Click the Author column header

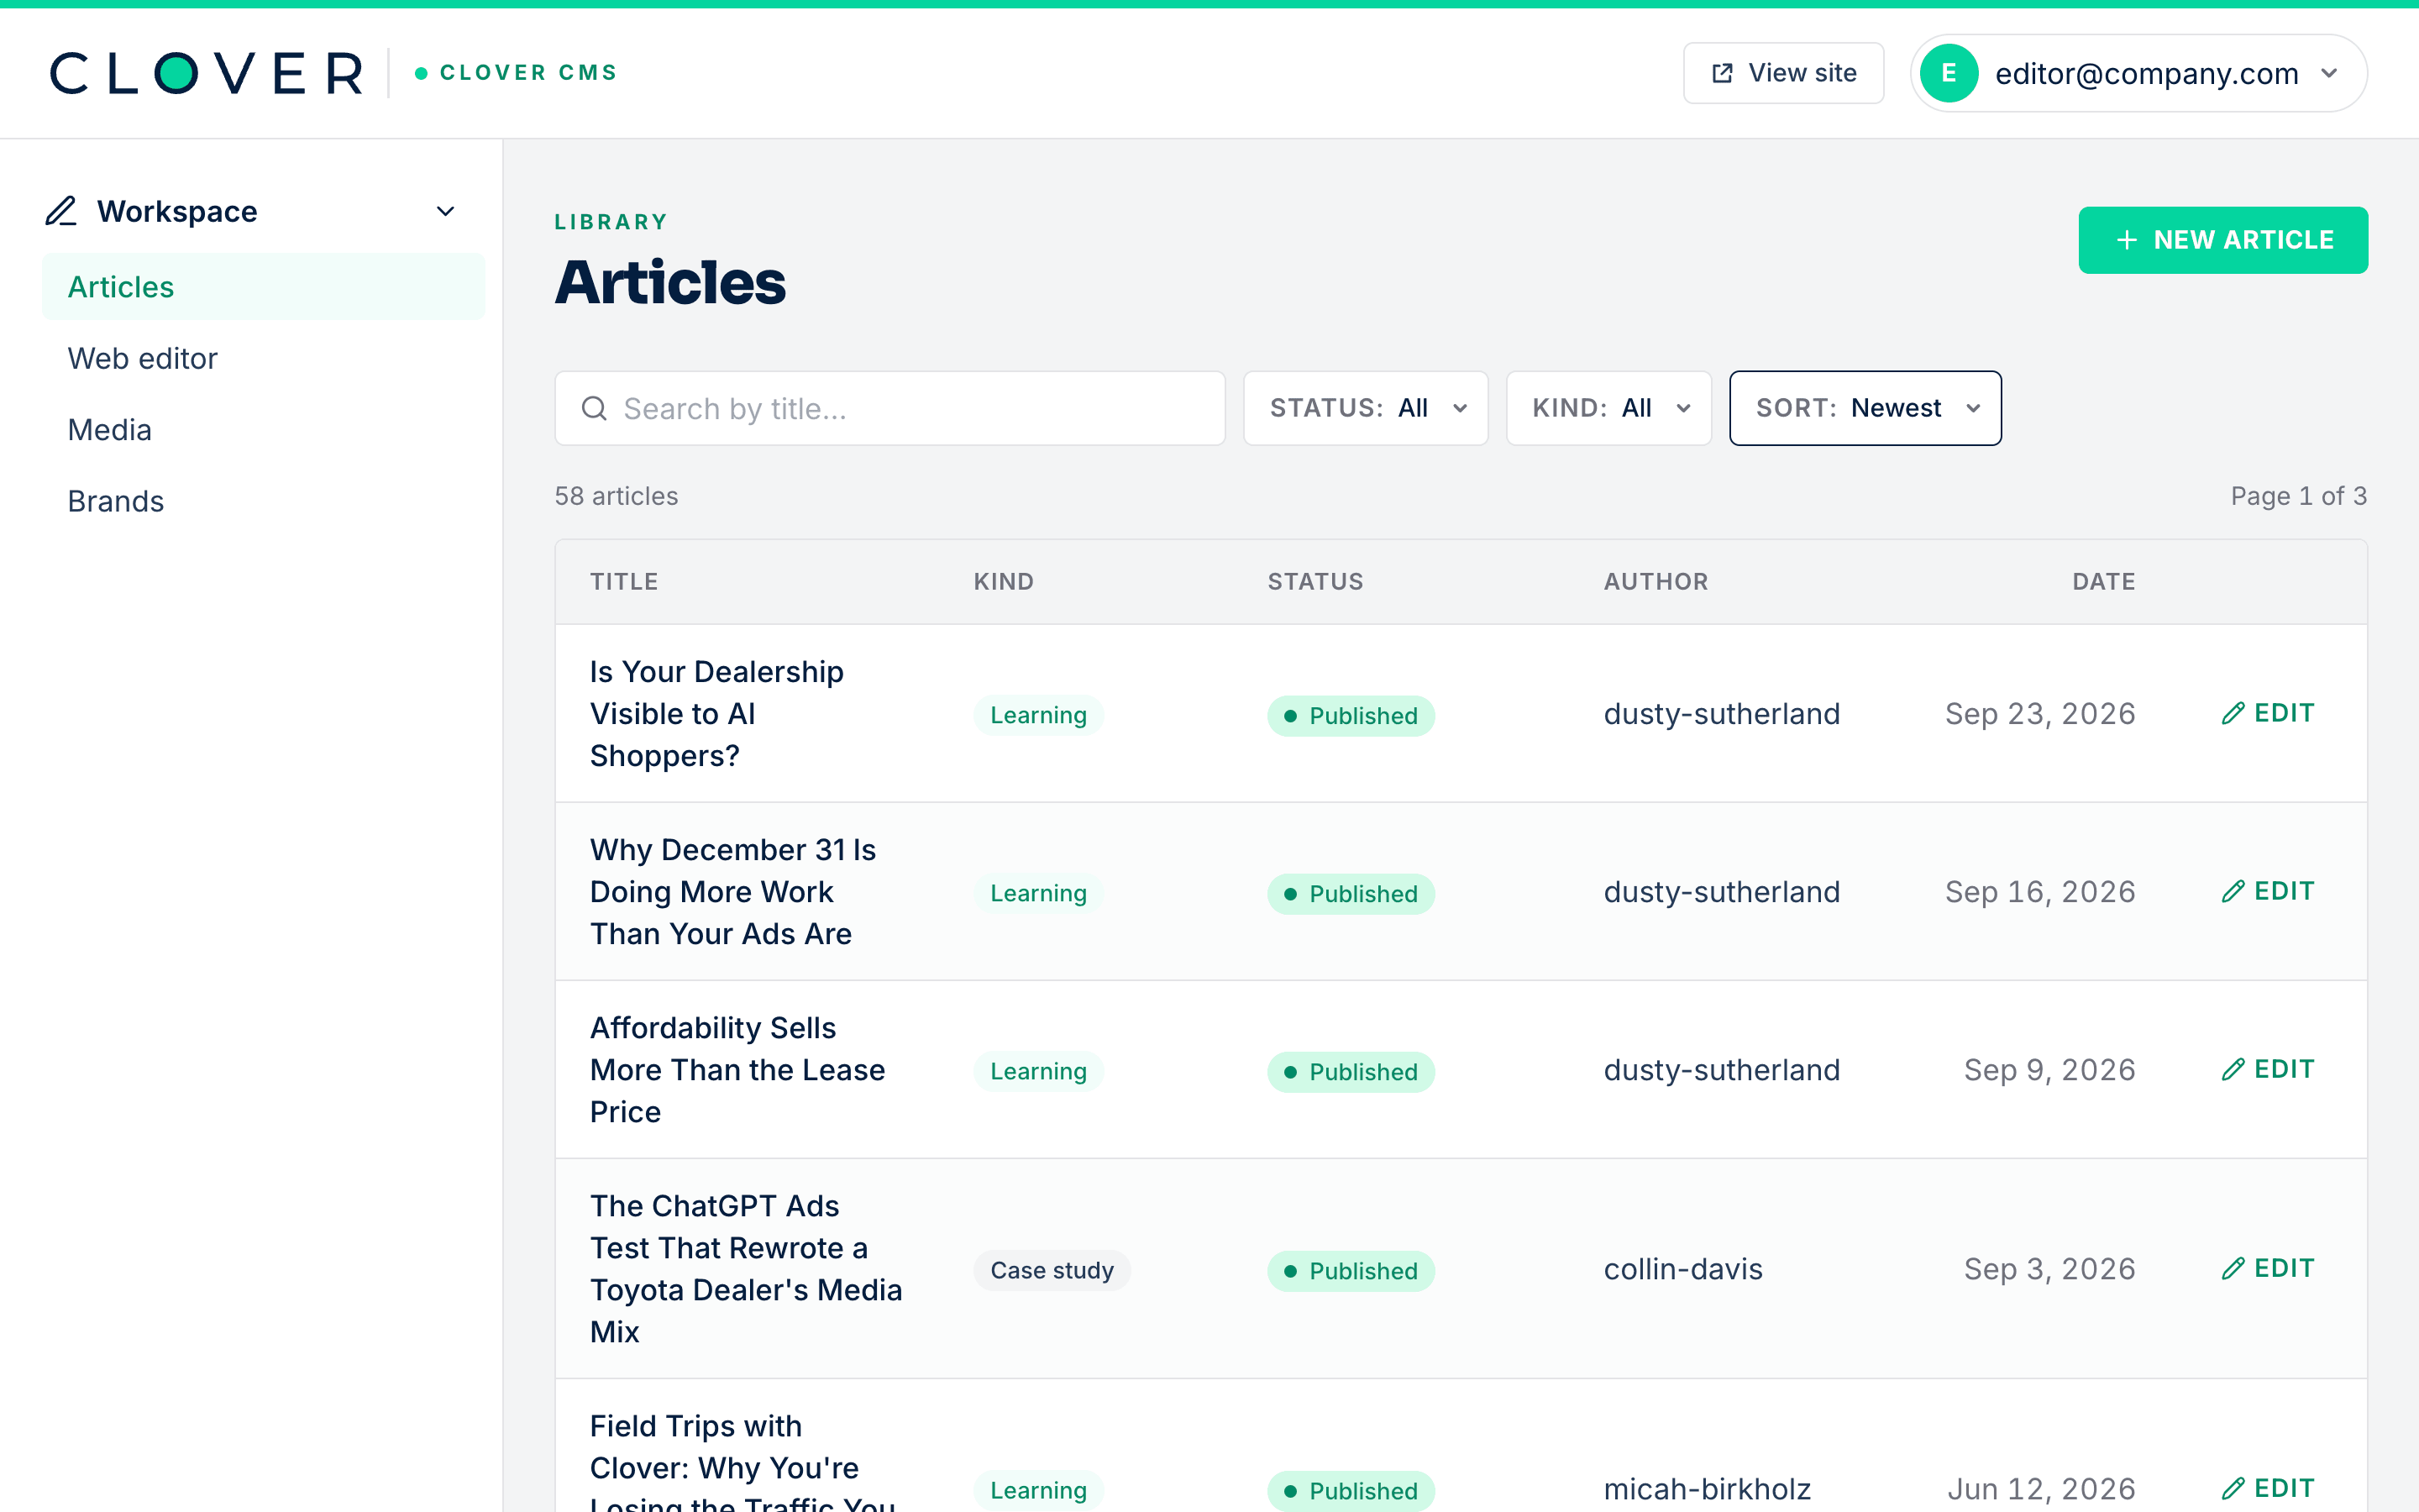(x=1656, y=581)
